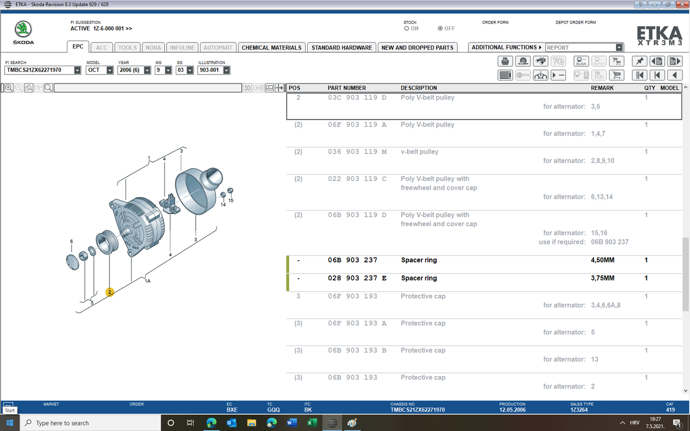Open the notification center icon
Screen dimensions: 690x431
click(x=677, y=423)
